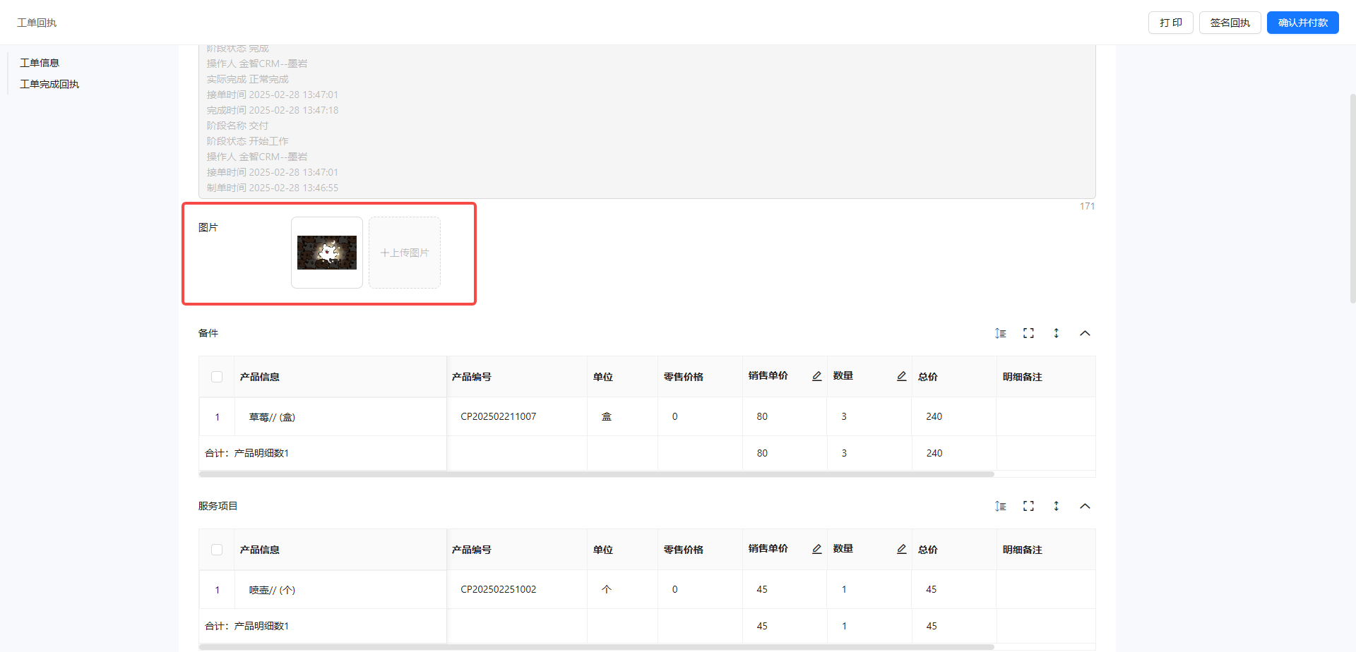Click the 确认并付款 button

(x=1302, y=23)
